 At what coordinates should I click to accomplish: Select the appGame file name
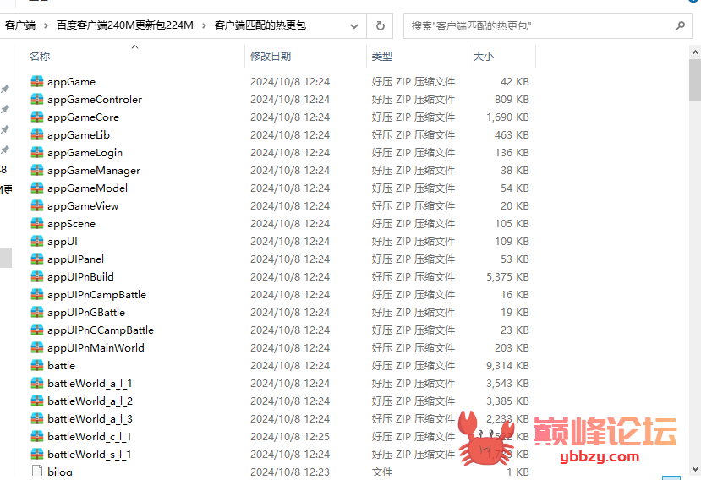point(72,82)
